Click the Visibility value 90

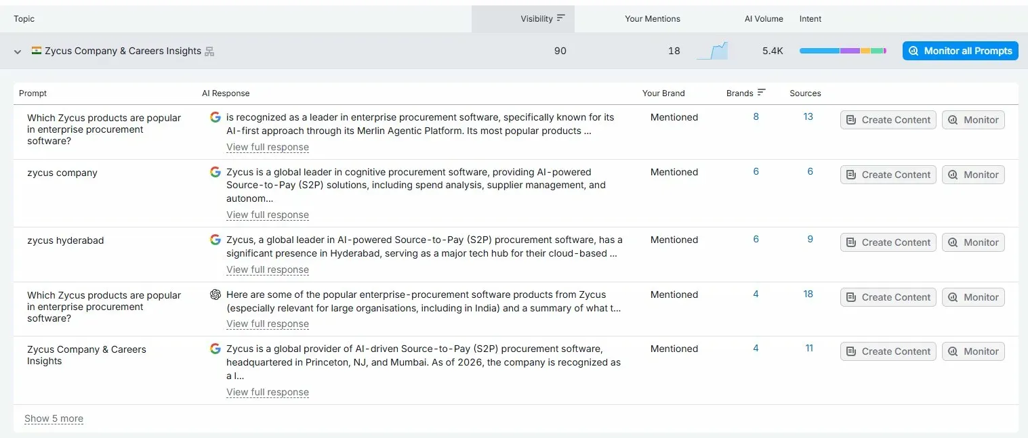(560, 51)
